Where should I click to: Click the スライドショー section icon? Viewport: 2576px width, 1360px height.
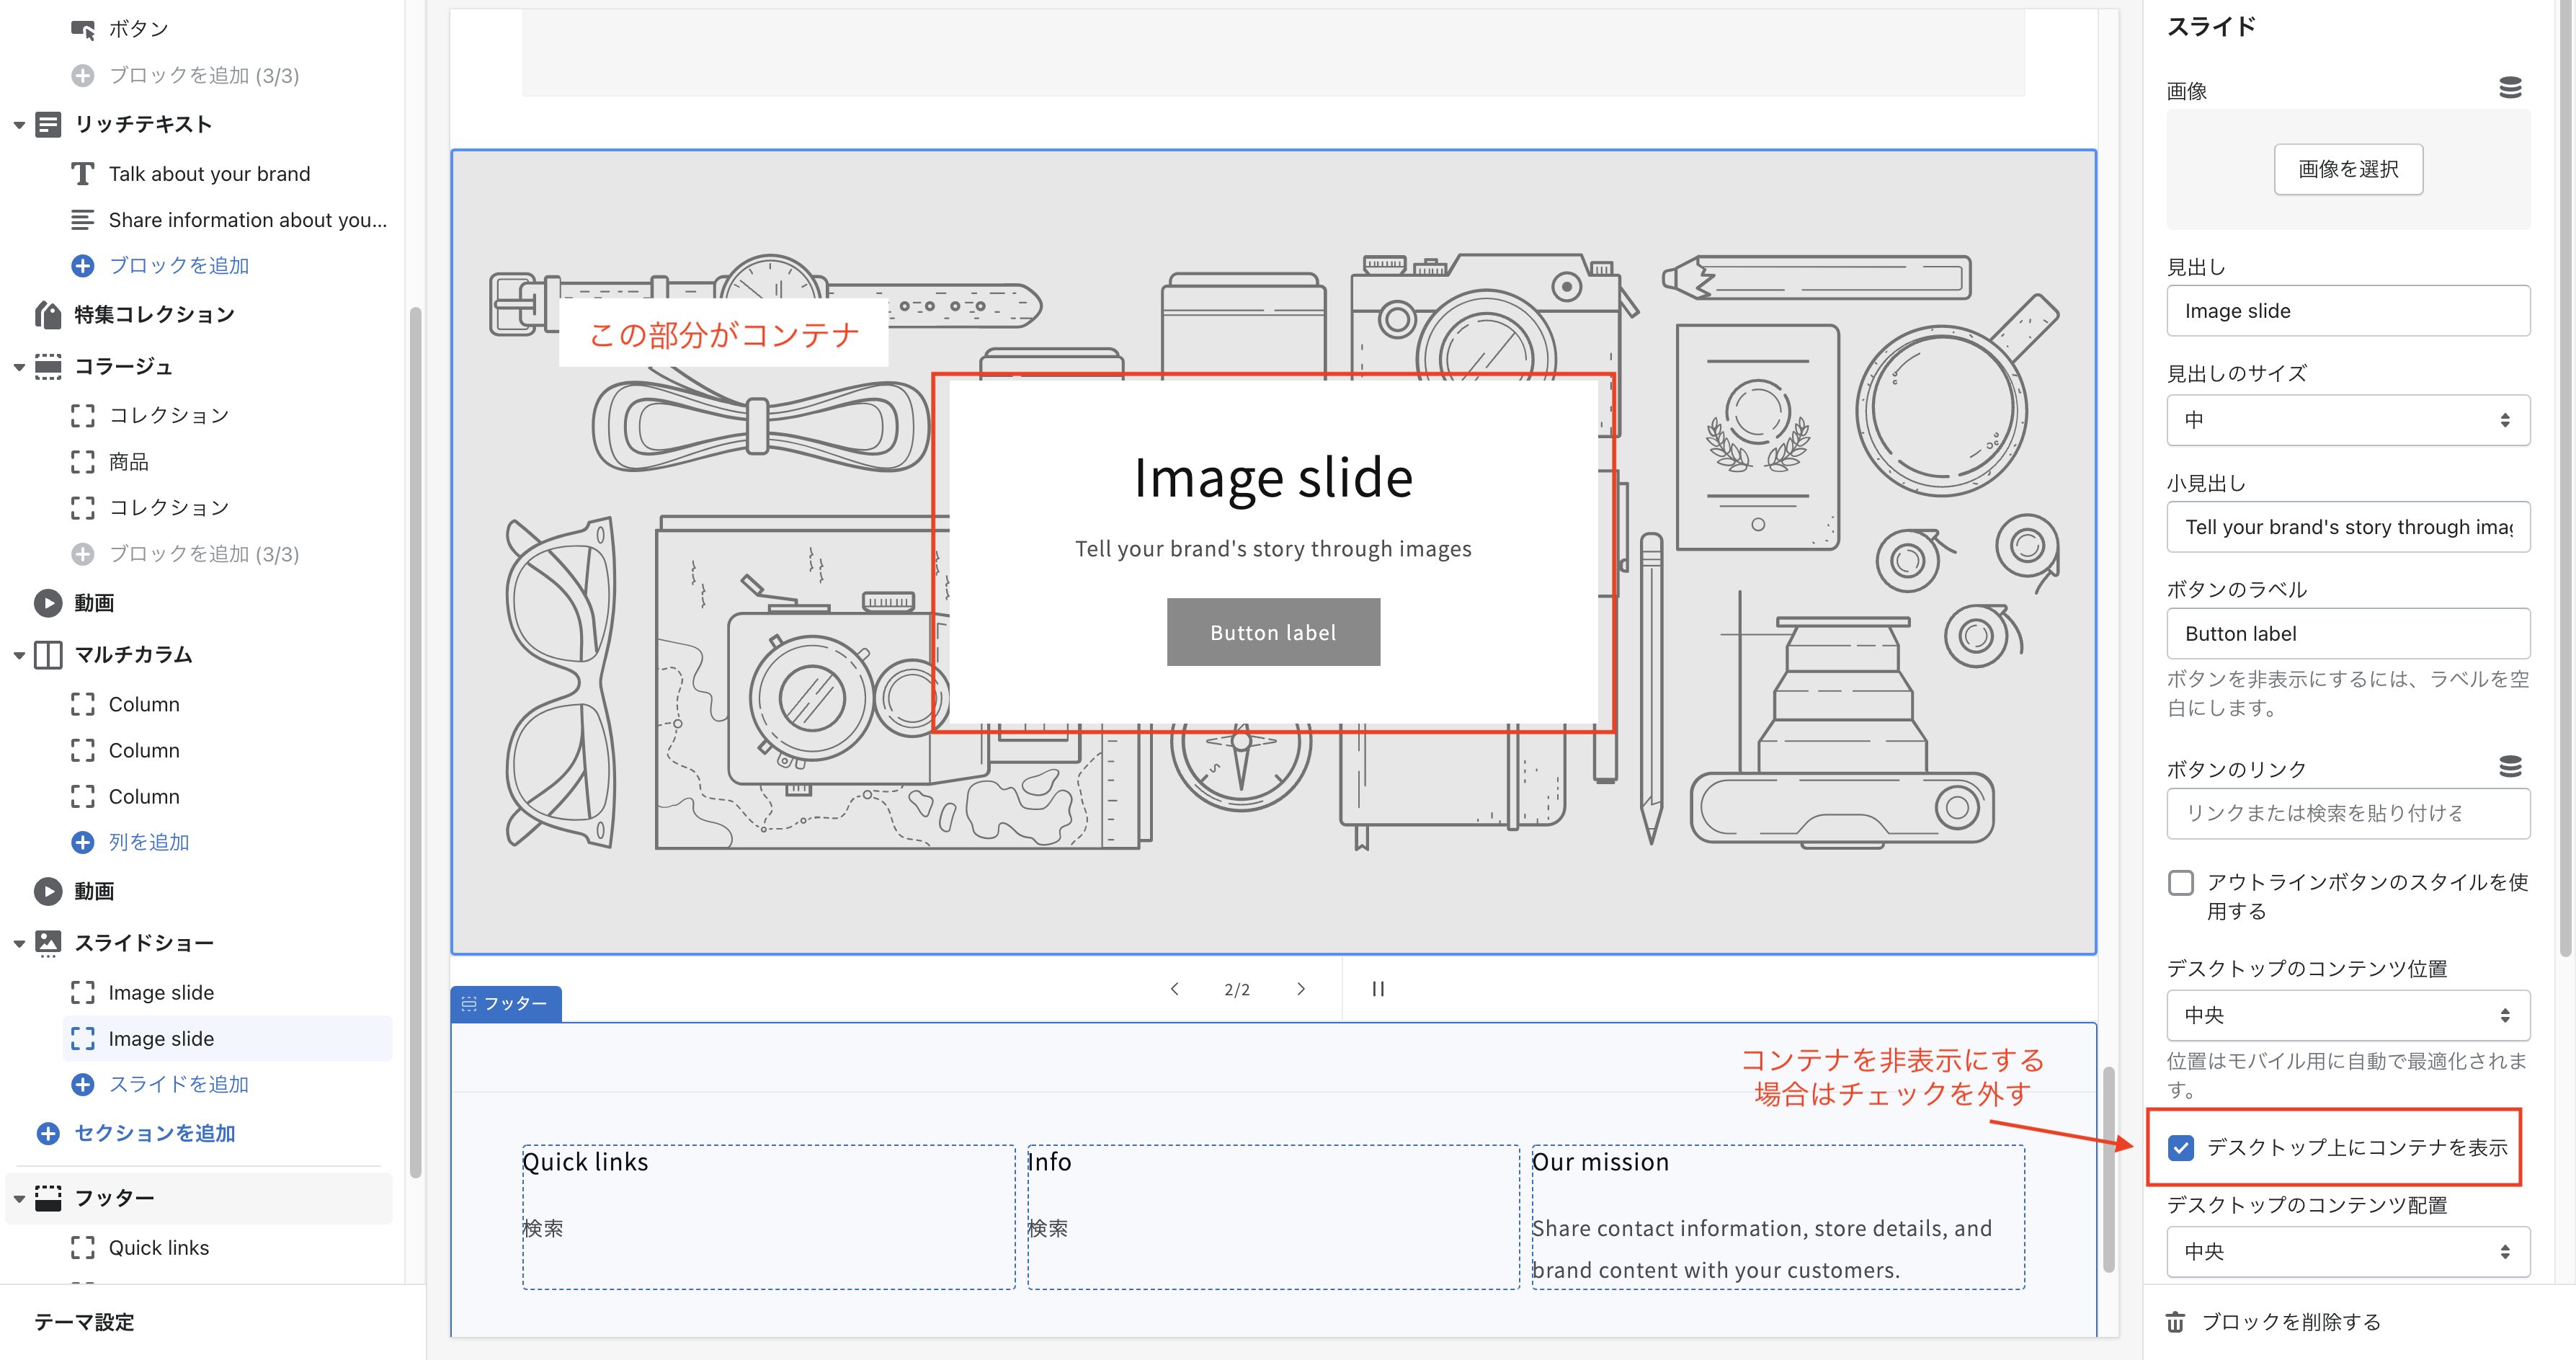tap(48, 942)
